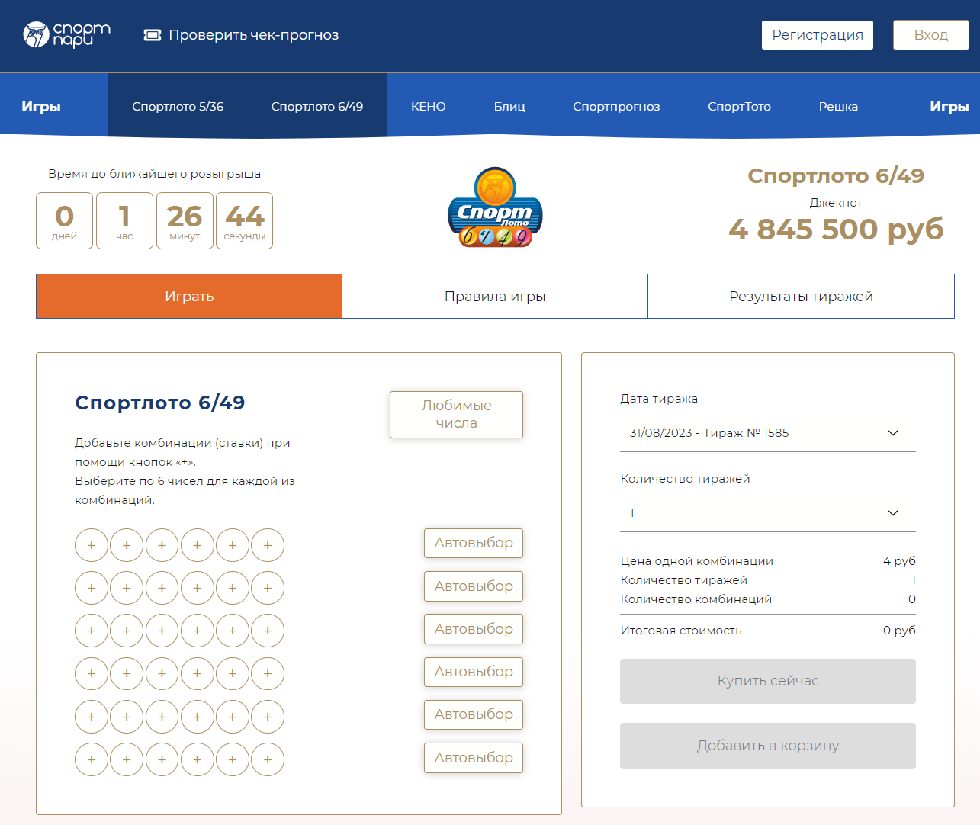The width and height of the screenshot is (980, 825).
Task: Open the Правила игры tab
Action: point(495,297)
